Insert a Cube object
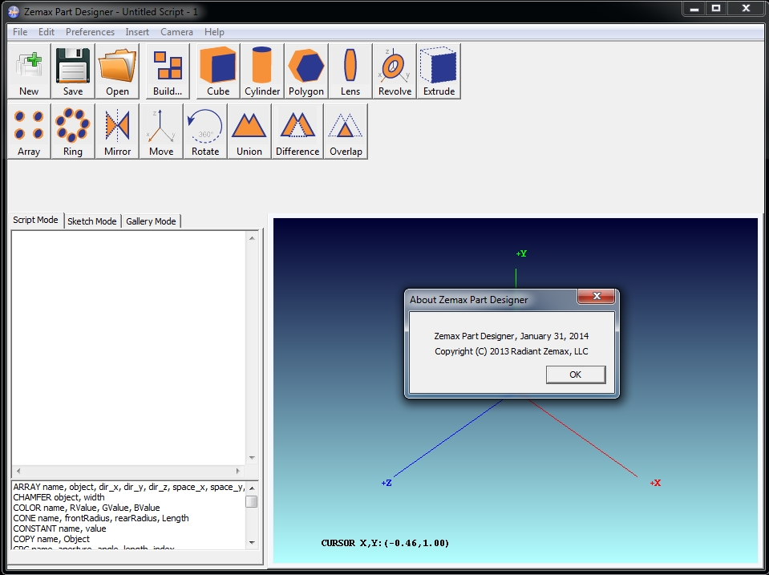This screenshot has height=575, width=769. pos(218,71)
